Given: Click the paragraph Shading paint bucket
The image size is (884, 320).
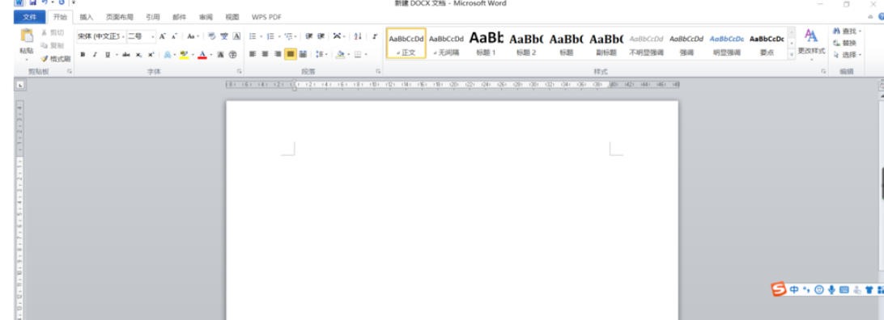Looking at the screenshot, I should 340,55.
